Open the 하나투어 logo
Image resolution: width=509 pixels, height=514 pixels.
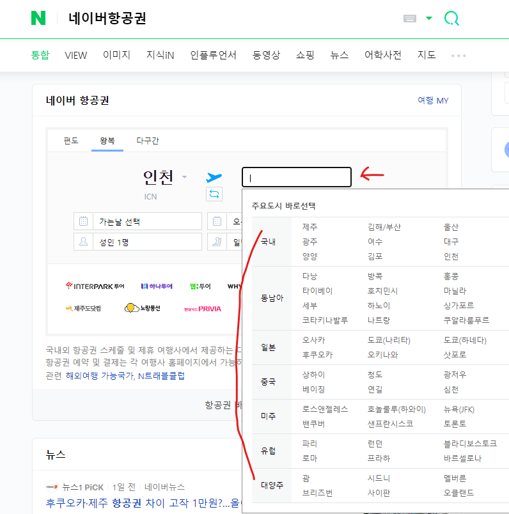coord(157,286)
